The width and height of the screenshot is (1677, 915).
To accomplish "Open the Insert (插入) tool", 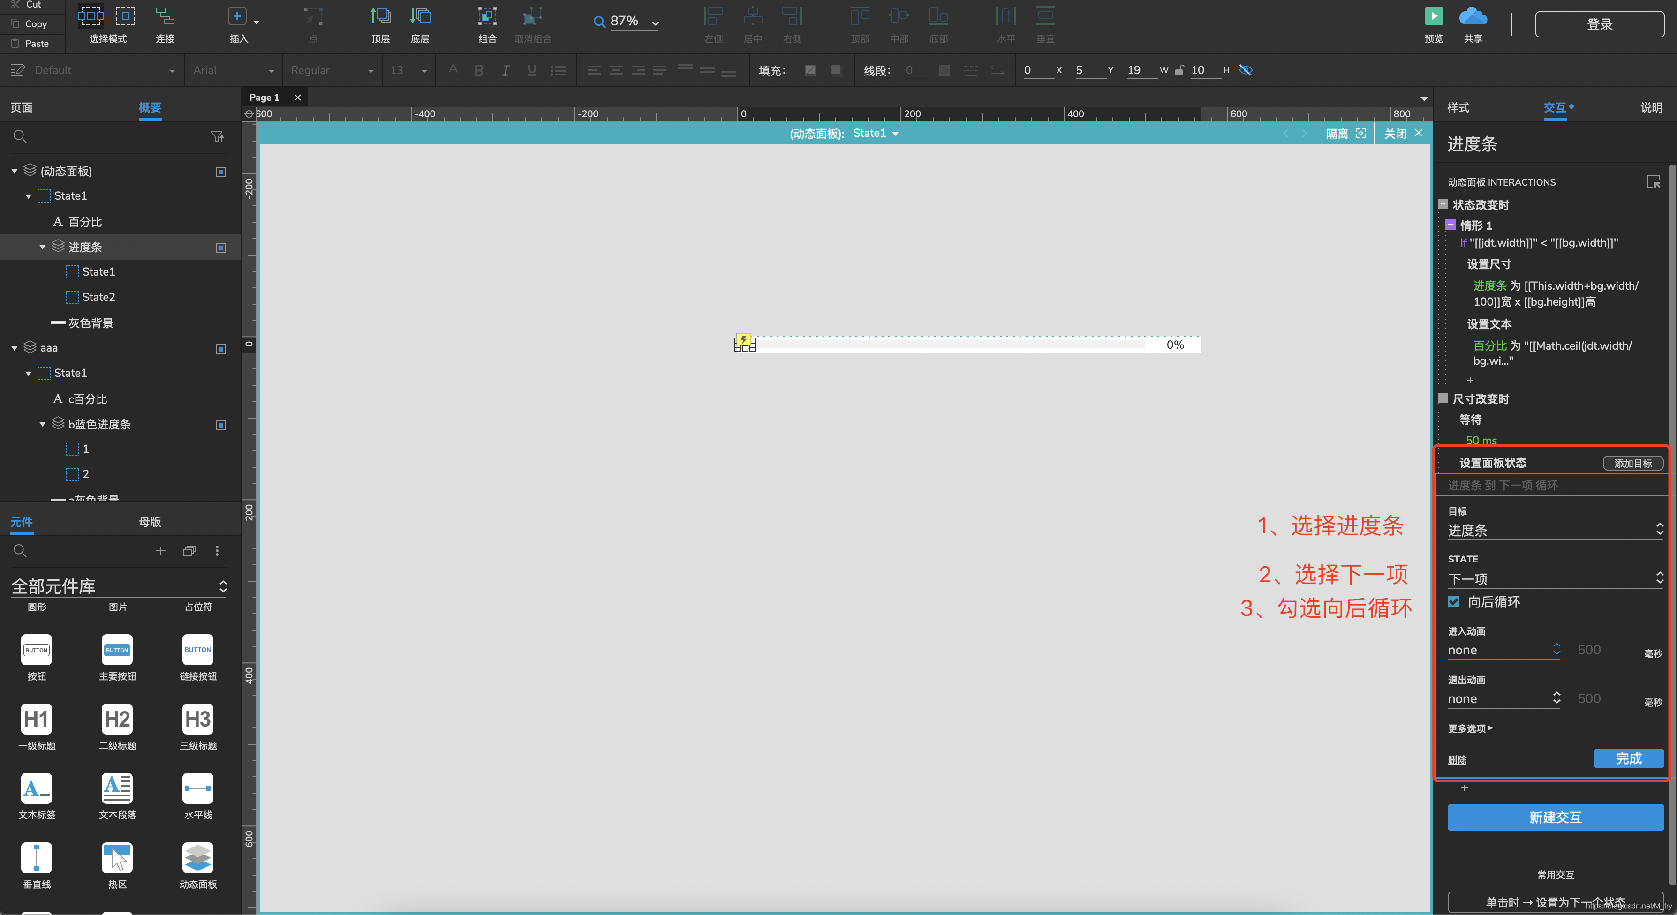I will click(x=237, y=16).
